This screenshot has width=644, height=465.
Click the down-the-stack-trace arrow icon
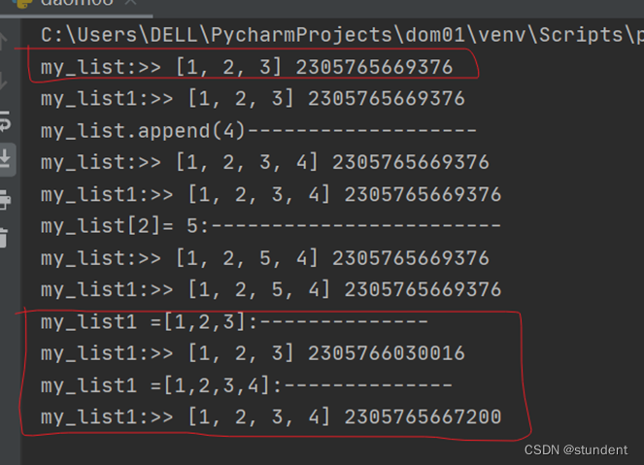coord(3,81)
